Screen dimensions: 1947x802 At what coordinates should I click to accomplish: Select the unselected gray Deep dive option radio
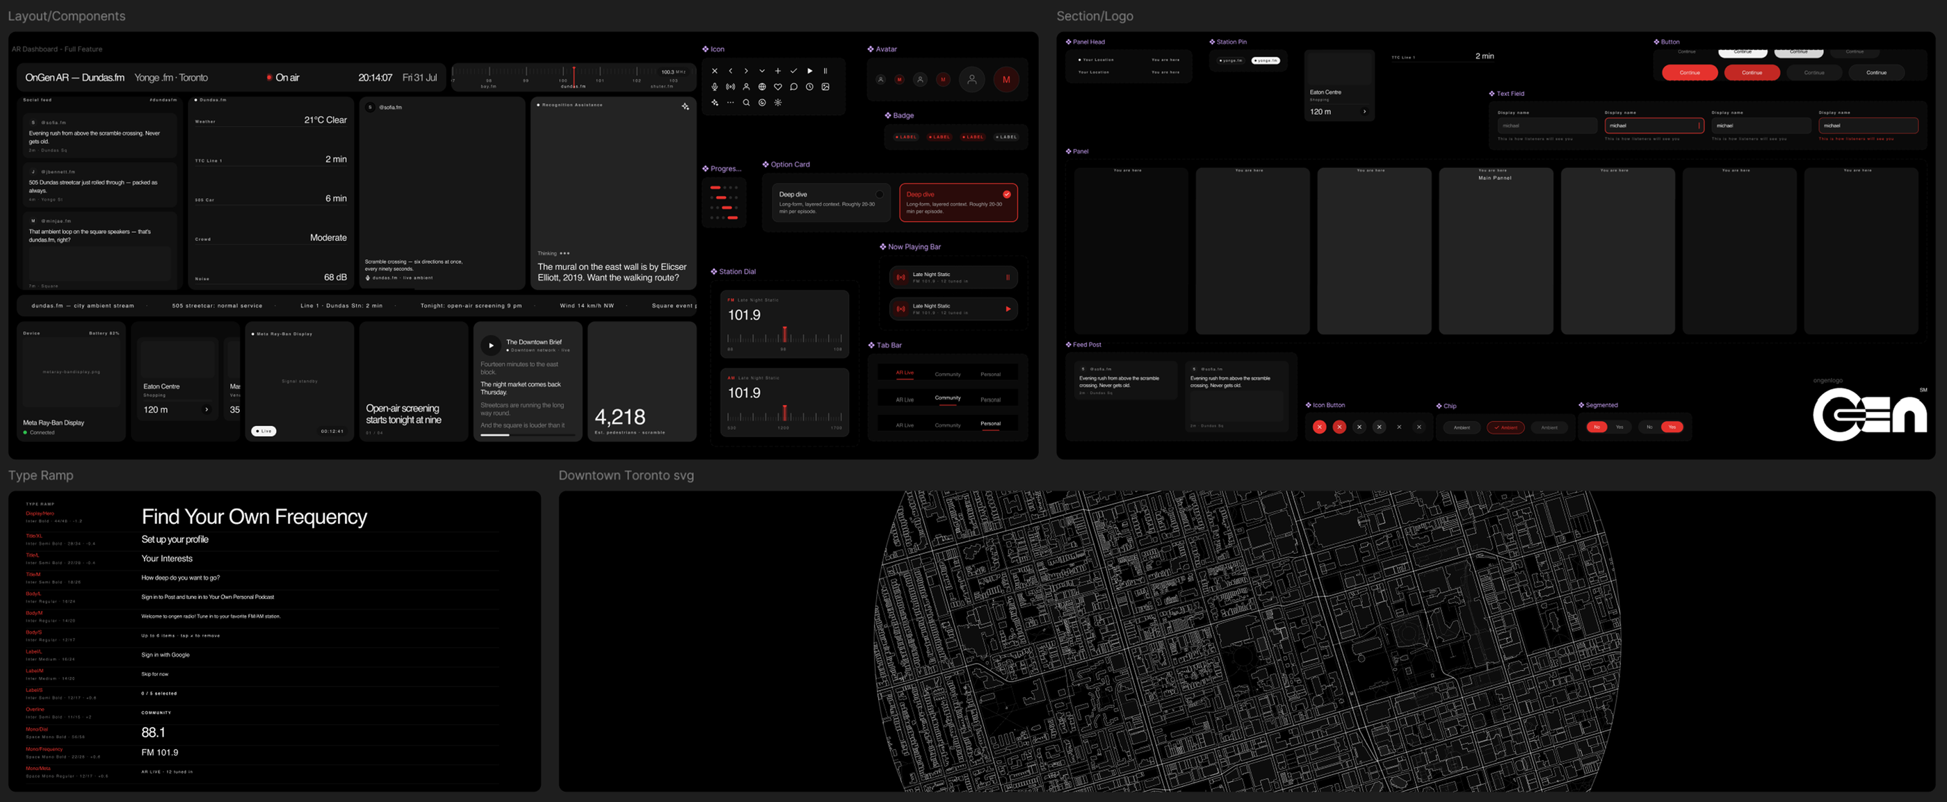[x=879, y=194]
